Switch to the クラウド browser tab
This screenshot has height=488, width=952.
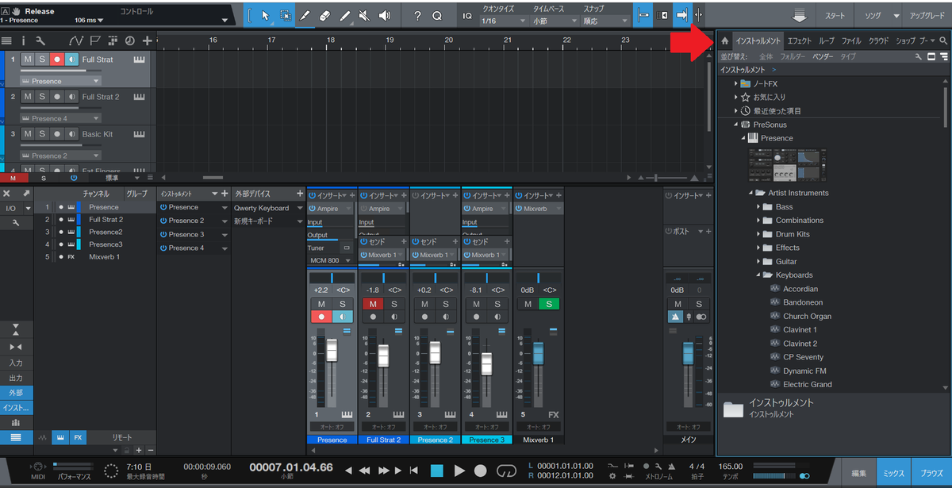pos(878,40)
